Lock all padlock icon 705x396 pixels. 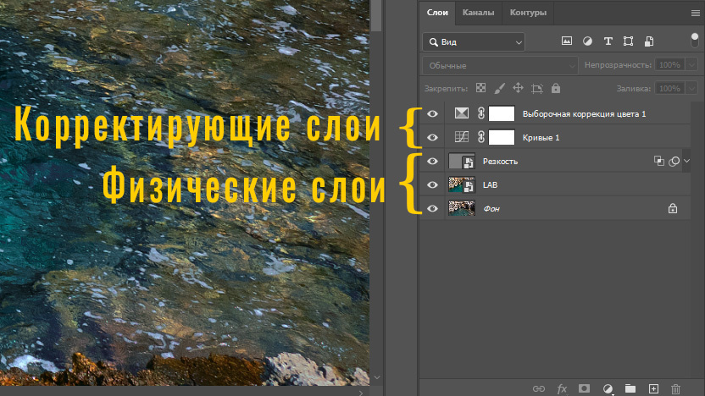(556, 88)
